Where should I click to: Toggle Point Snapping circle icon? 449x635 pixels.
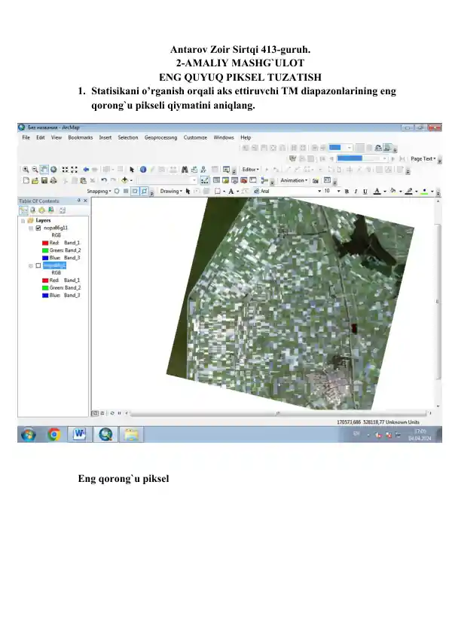(x=117, y=191)
